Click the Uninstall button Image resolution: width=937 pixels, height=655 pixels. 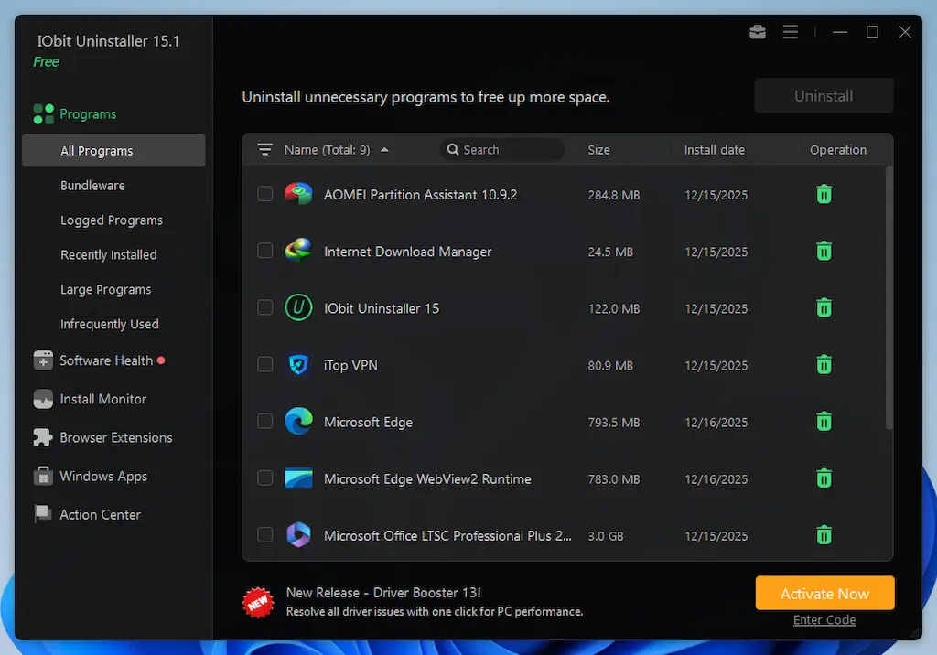(x=824, y=96)
